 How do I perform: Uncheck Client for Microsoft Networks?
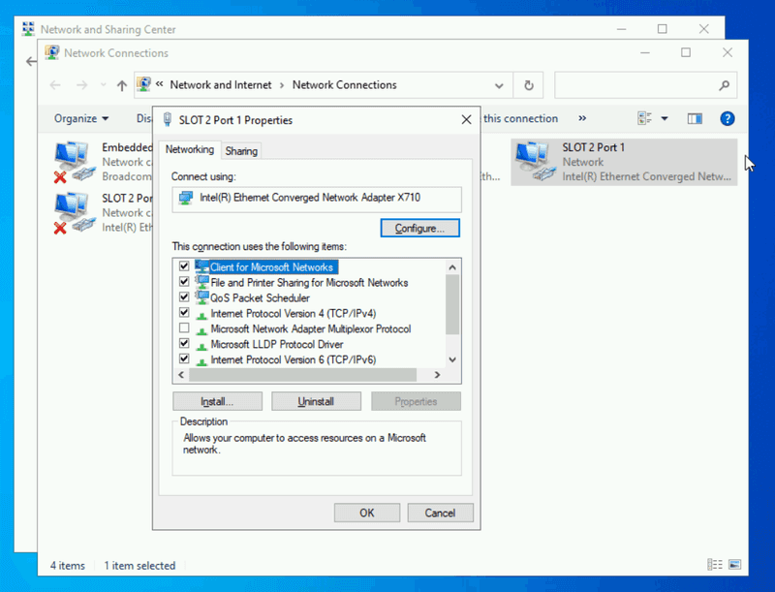point(184,266)
